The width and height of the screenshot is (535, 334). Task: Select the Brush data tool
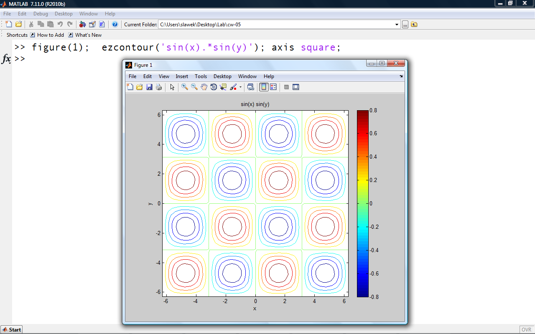(234, 87)
